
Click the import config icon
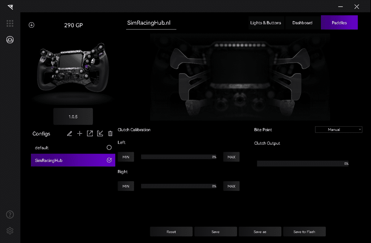coord(100,134)
